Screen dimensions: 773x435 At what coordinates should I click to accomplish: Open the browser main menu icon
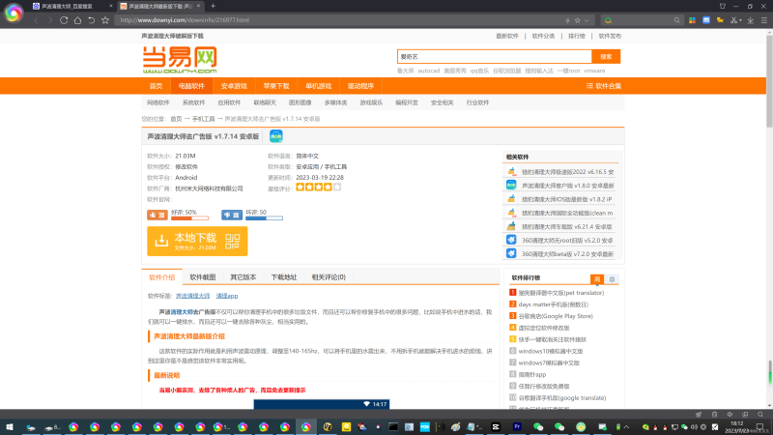764,20
